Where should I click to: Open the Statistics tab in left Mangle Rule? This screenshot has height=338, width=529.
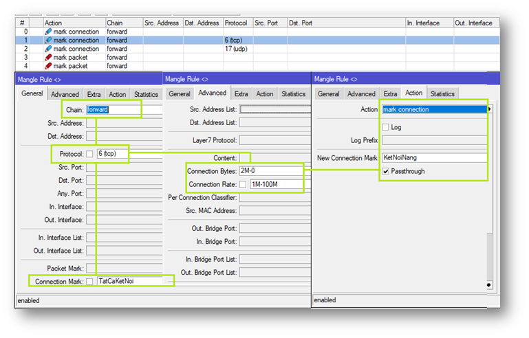tap(146, 94)
